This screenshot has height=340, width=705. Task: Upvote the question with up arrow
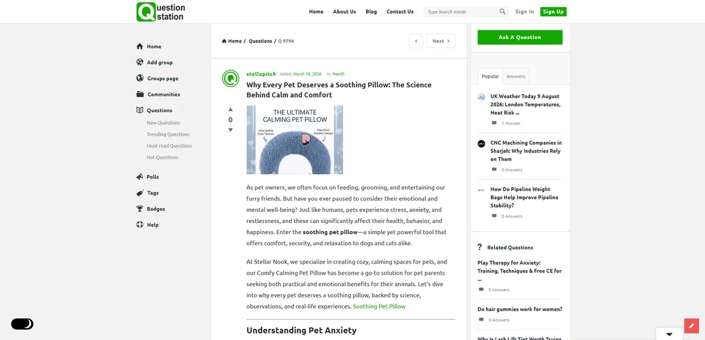[x=230, y=109]
